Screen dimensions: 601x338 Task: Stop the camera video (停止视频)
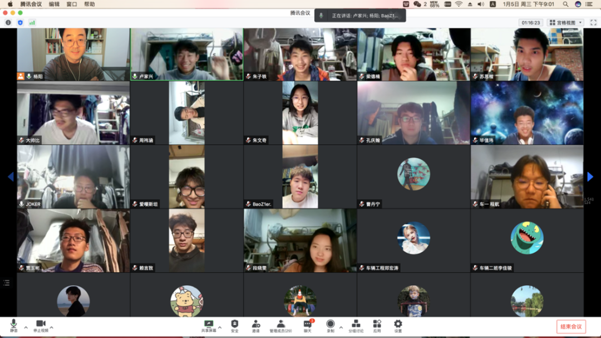tap(41, 325)
